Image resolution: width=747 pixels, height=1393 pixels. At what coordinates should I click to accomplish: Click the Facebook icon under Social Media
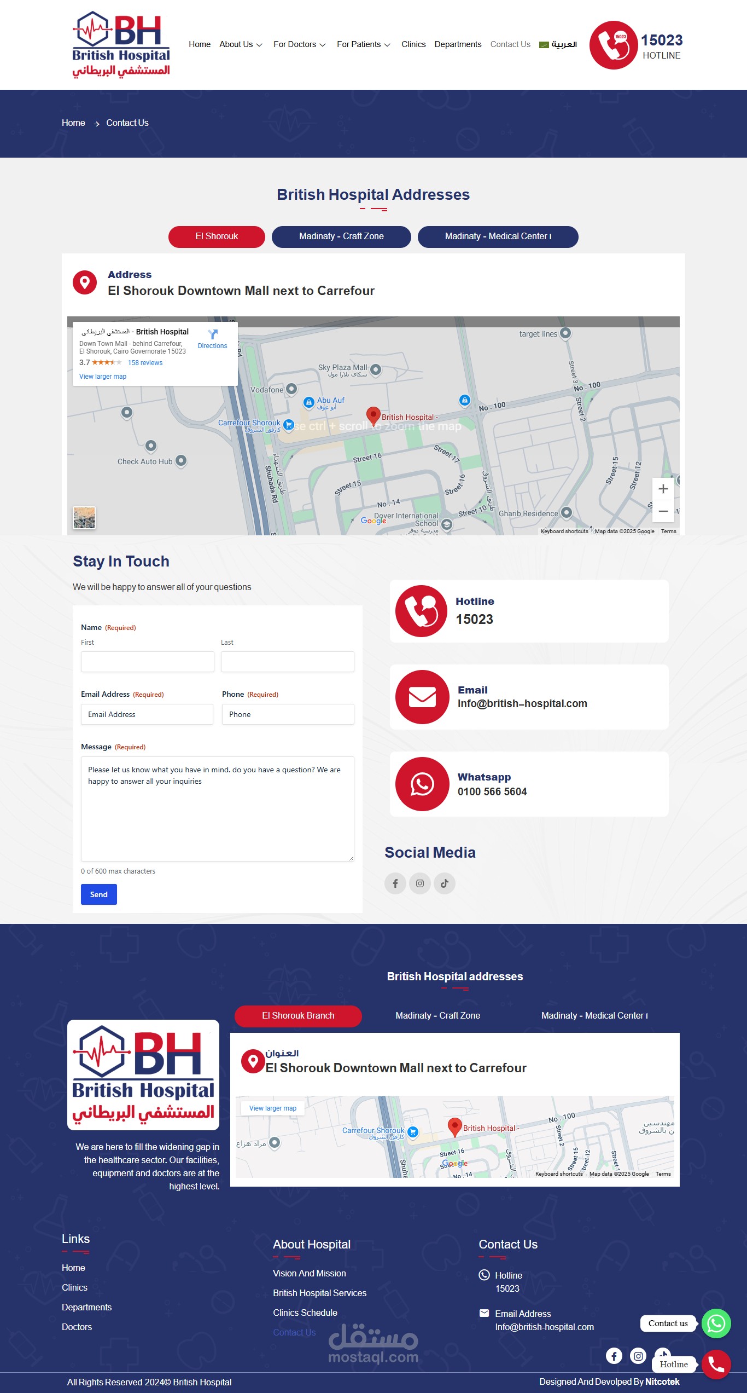395,883
